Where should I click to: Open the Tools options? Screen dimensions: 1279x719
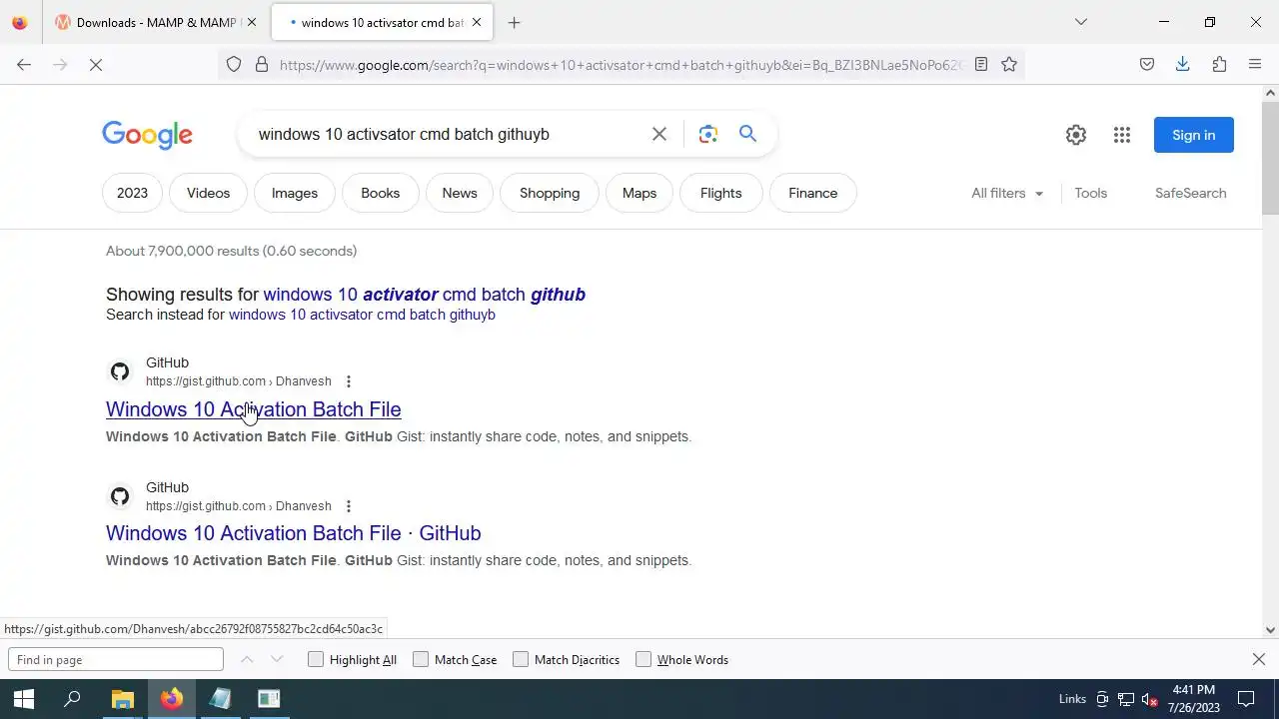pyautogui.click(x=1090, y=193)
